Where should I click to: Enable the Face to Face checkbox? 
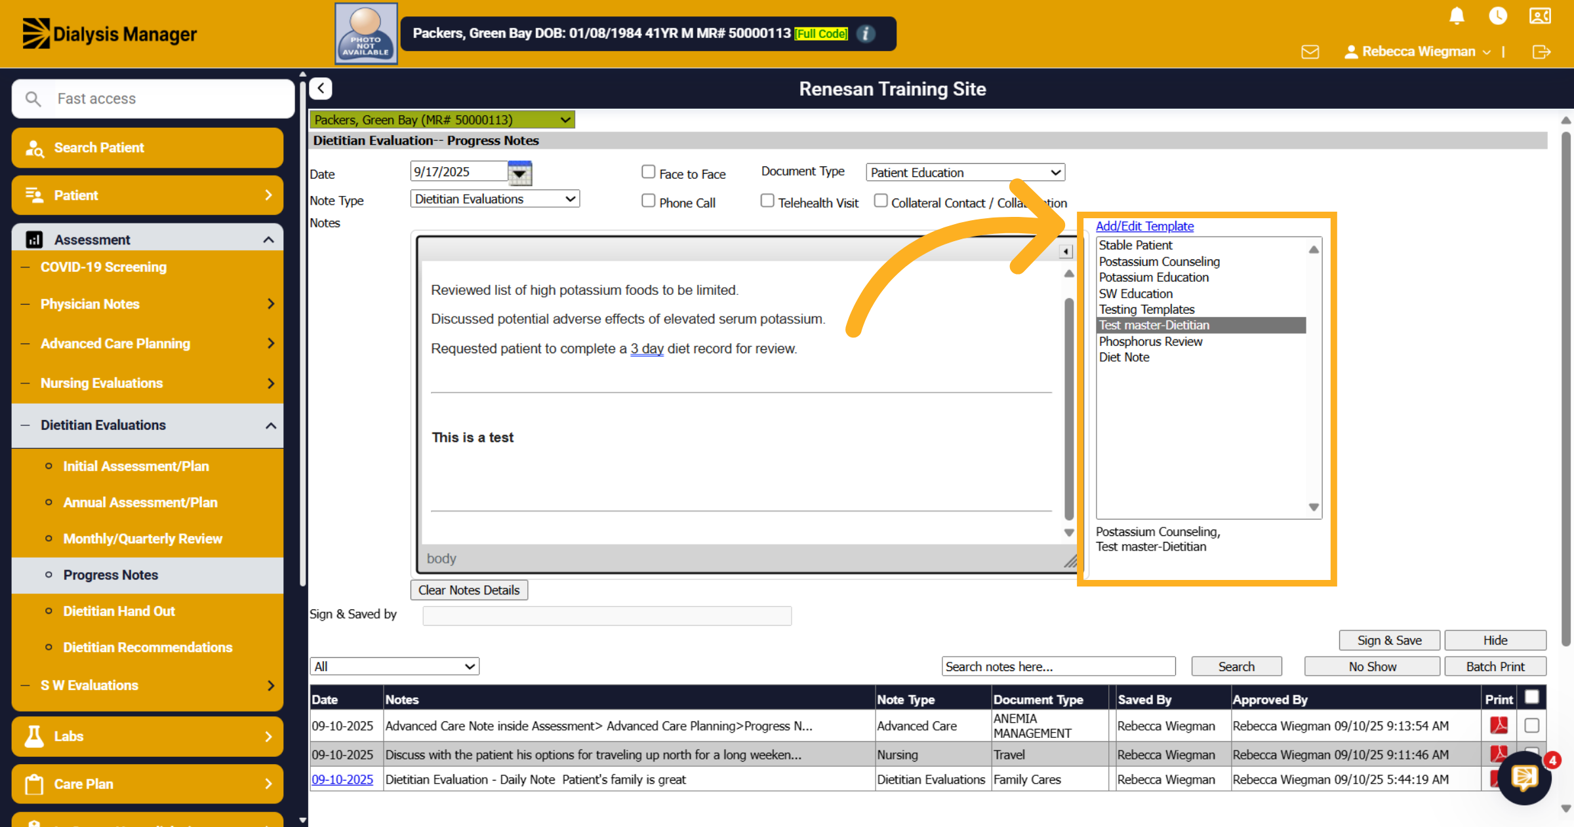tap(648, 172)
